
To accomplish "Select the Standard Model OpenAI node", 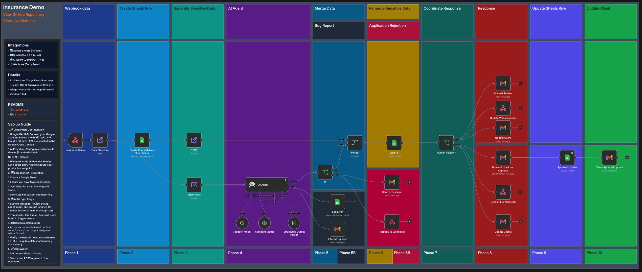I will point(264,223).
